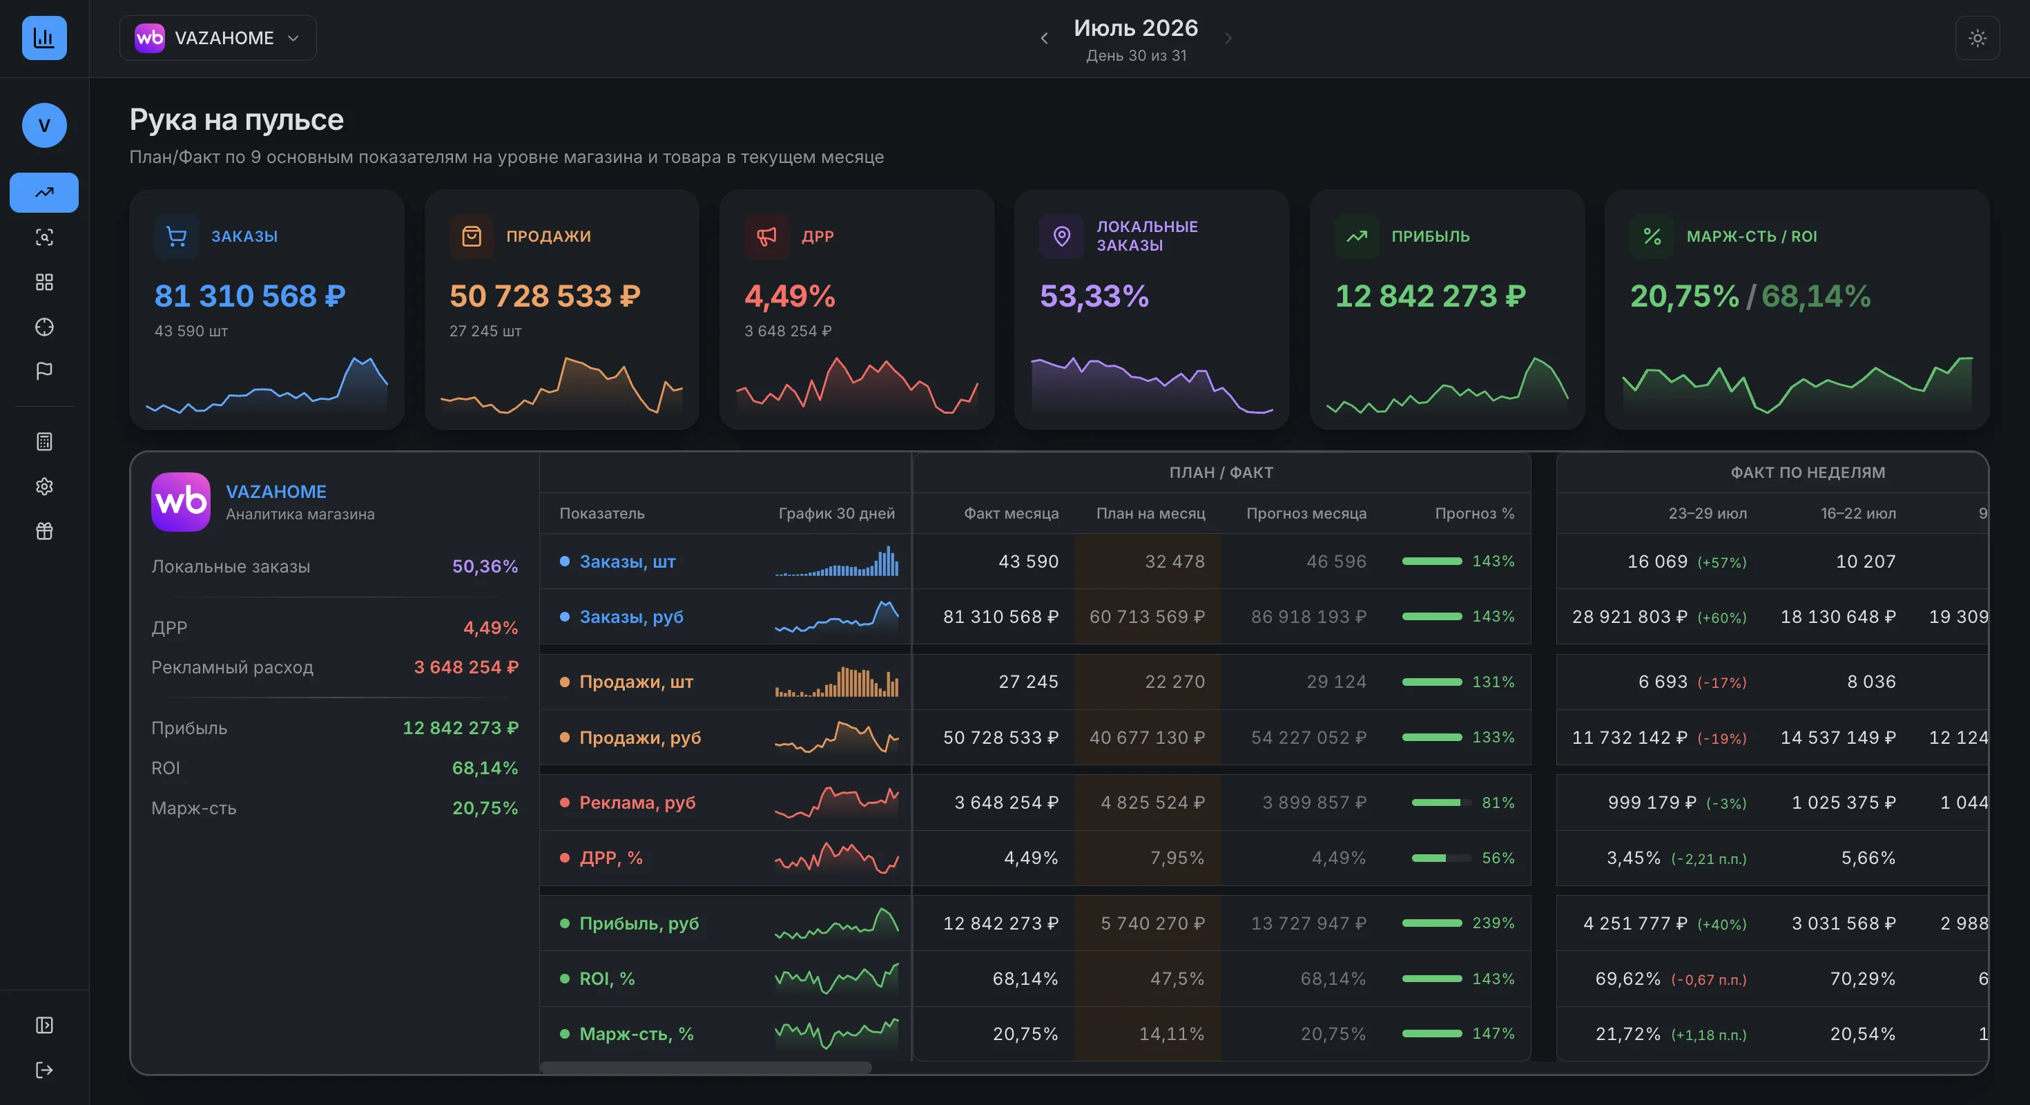2030x1105 pixels.
Task: Click the 81% progress bar for Реклама
Action: pyautogui.click(x=1441, y=803)
